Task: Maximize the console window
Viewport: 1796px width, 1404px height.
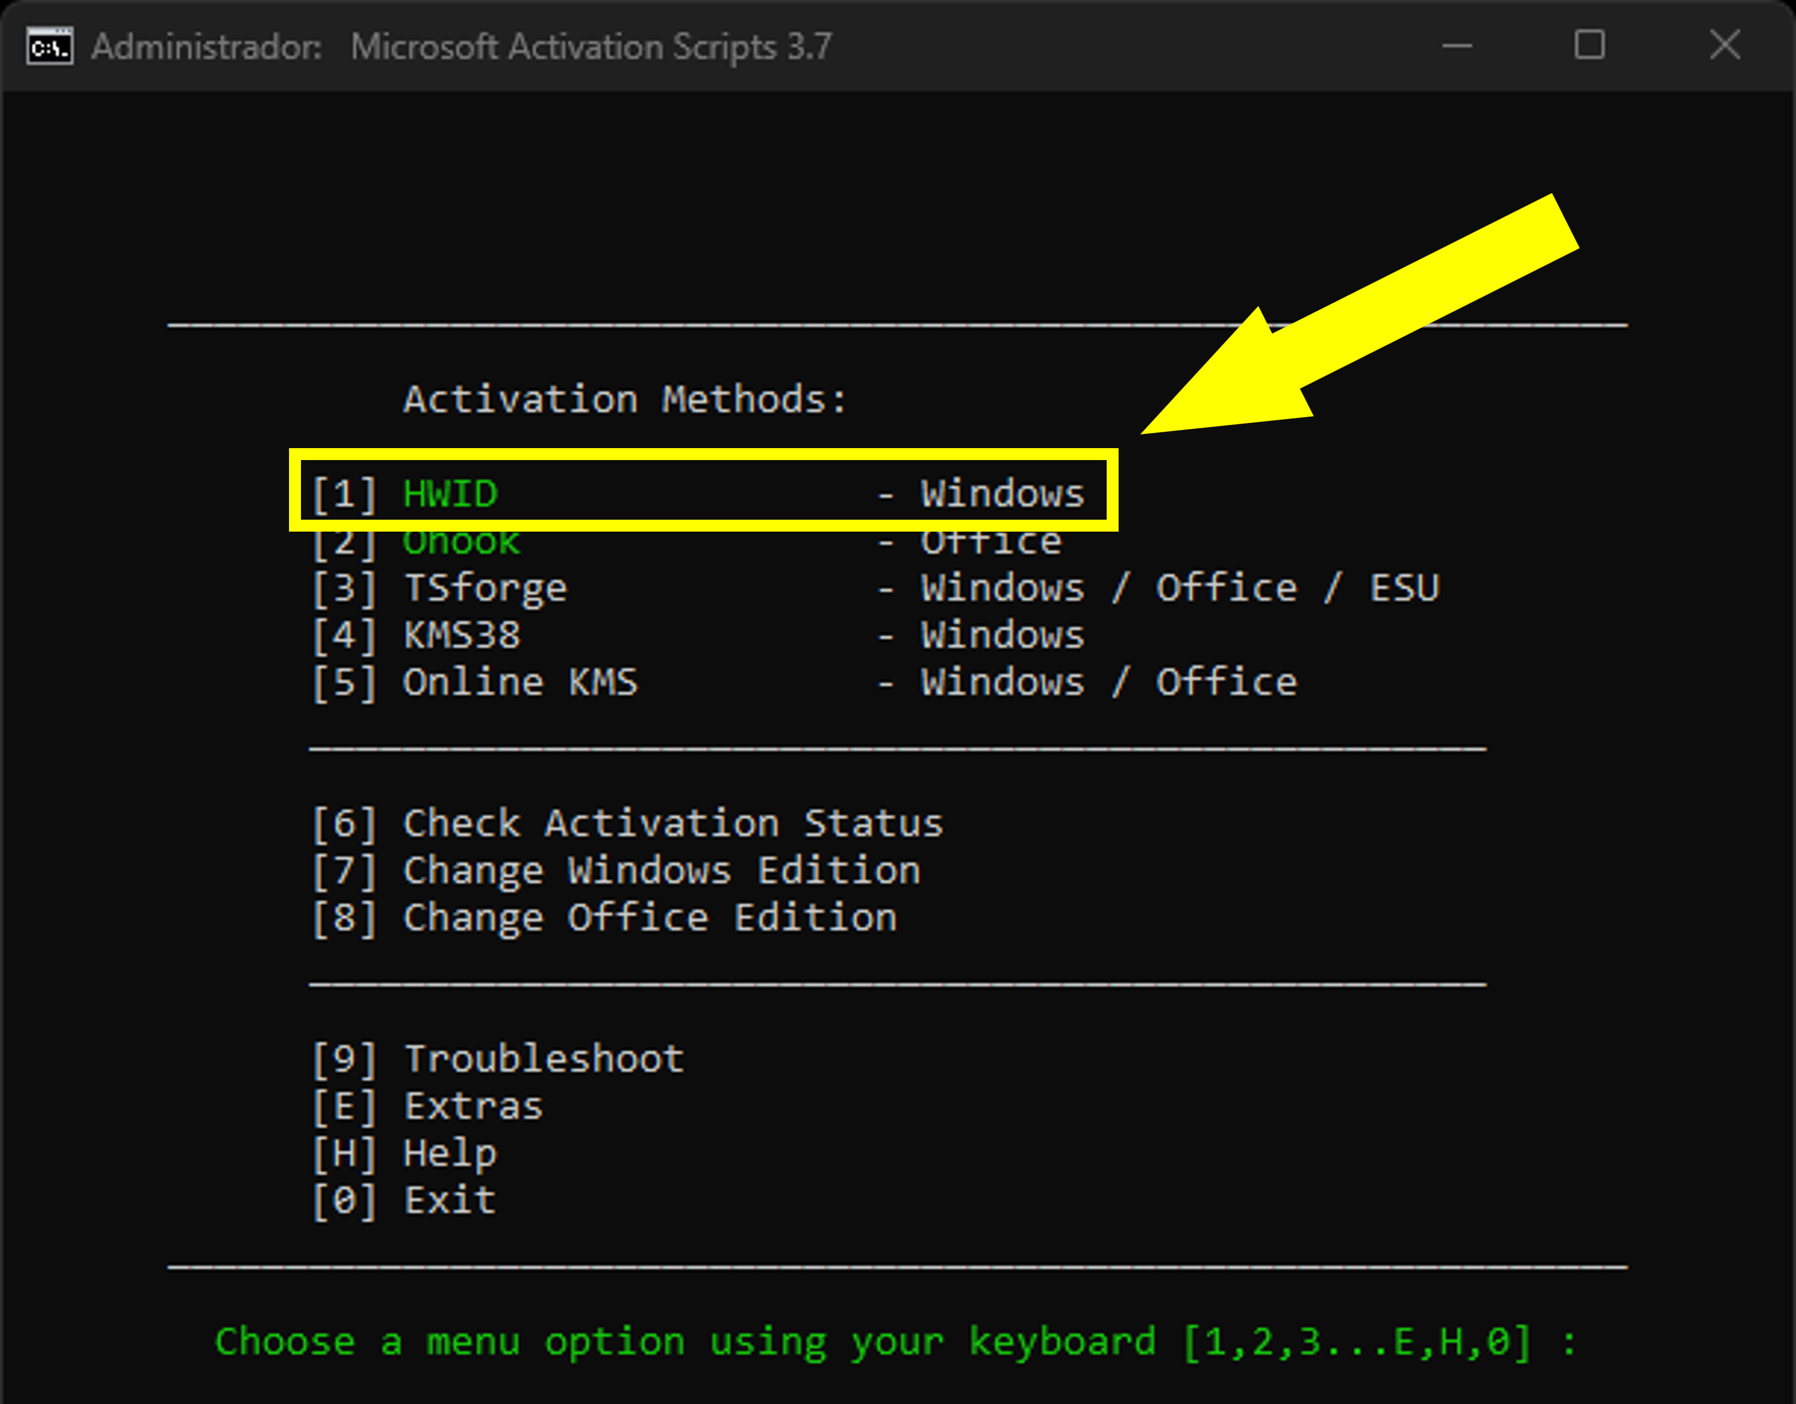Action: (1589, 45)
